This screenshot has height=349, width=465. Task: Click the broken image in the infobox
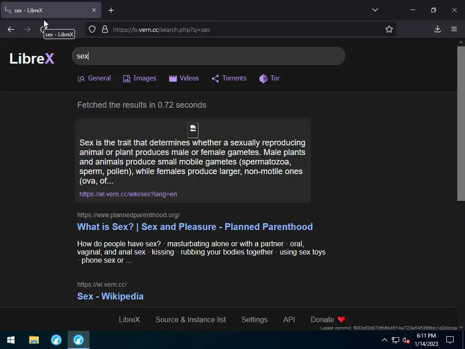[x=193, y=130]
